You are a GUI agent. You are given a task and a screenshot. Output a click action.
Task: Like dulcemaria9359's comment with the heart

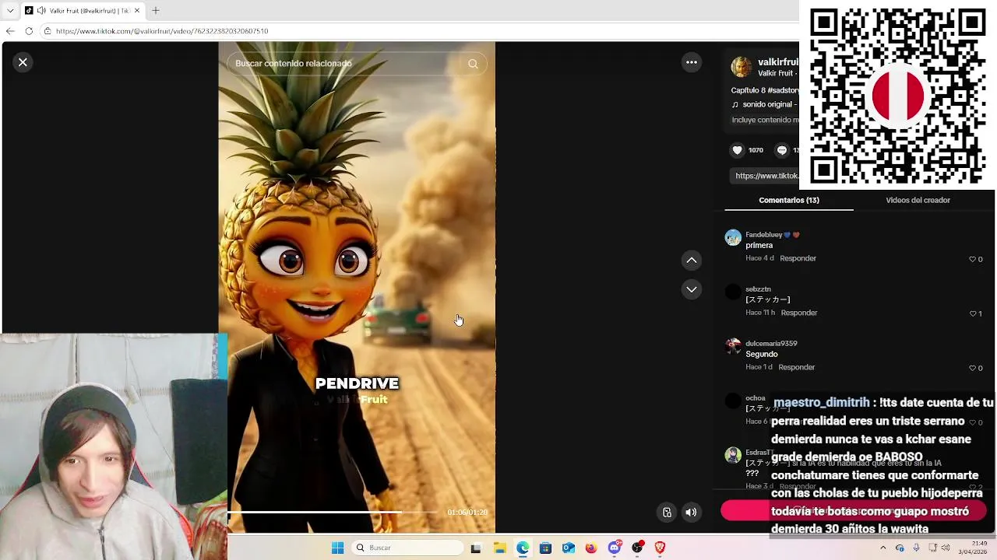tap(972, 368)
